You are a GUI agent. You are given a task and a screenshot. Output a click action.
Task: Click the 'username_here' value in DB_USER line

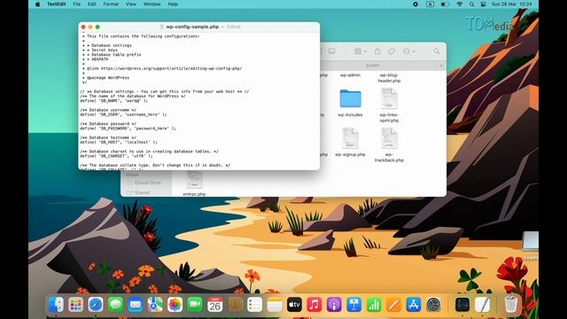(x=144, y=114)
